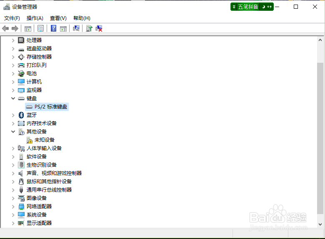Click the 其他设备 question-mark icon
The image size is (325, 239).
(x=21, y=132)
